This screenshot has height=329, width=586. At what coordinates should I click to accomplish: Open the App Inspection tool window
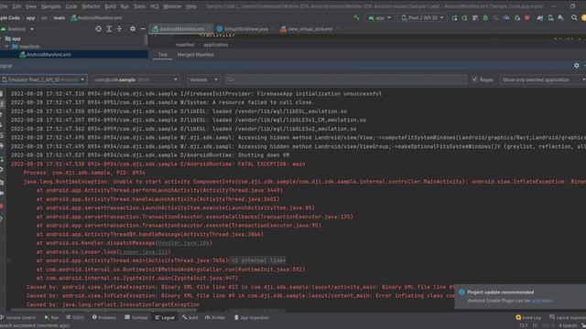(252, 318)
